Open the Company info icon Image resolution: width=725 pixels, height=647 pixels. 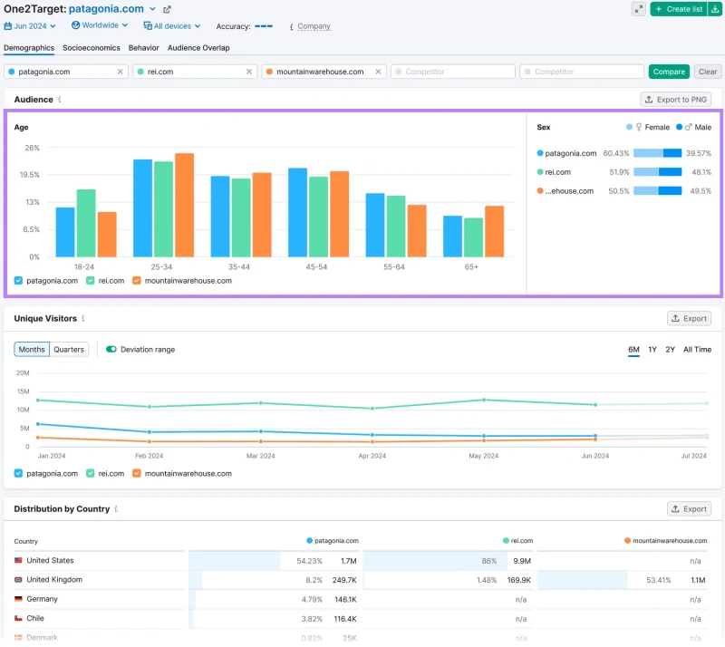tap(291, 27)
